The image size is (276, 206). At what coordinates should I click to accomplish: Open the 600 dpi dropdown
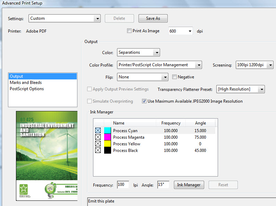(181, 31)
